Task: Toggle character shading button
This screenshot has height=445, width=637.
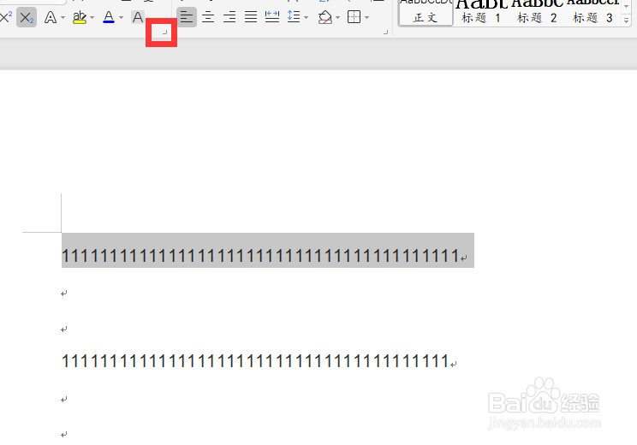Action: (x=138, y=17)
